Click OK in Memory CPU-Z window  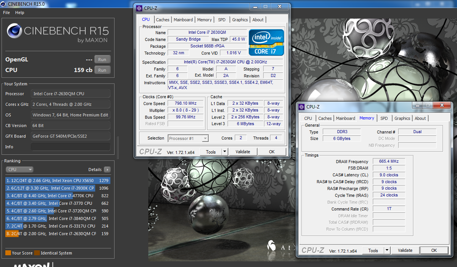pyautogui.click(x=434, y=250)
